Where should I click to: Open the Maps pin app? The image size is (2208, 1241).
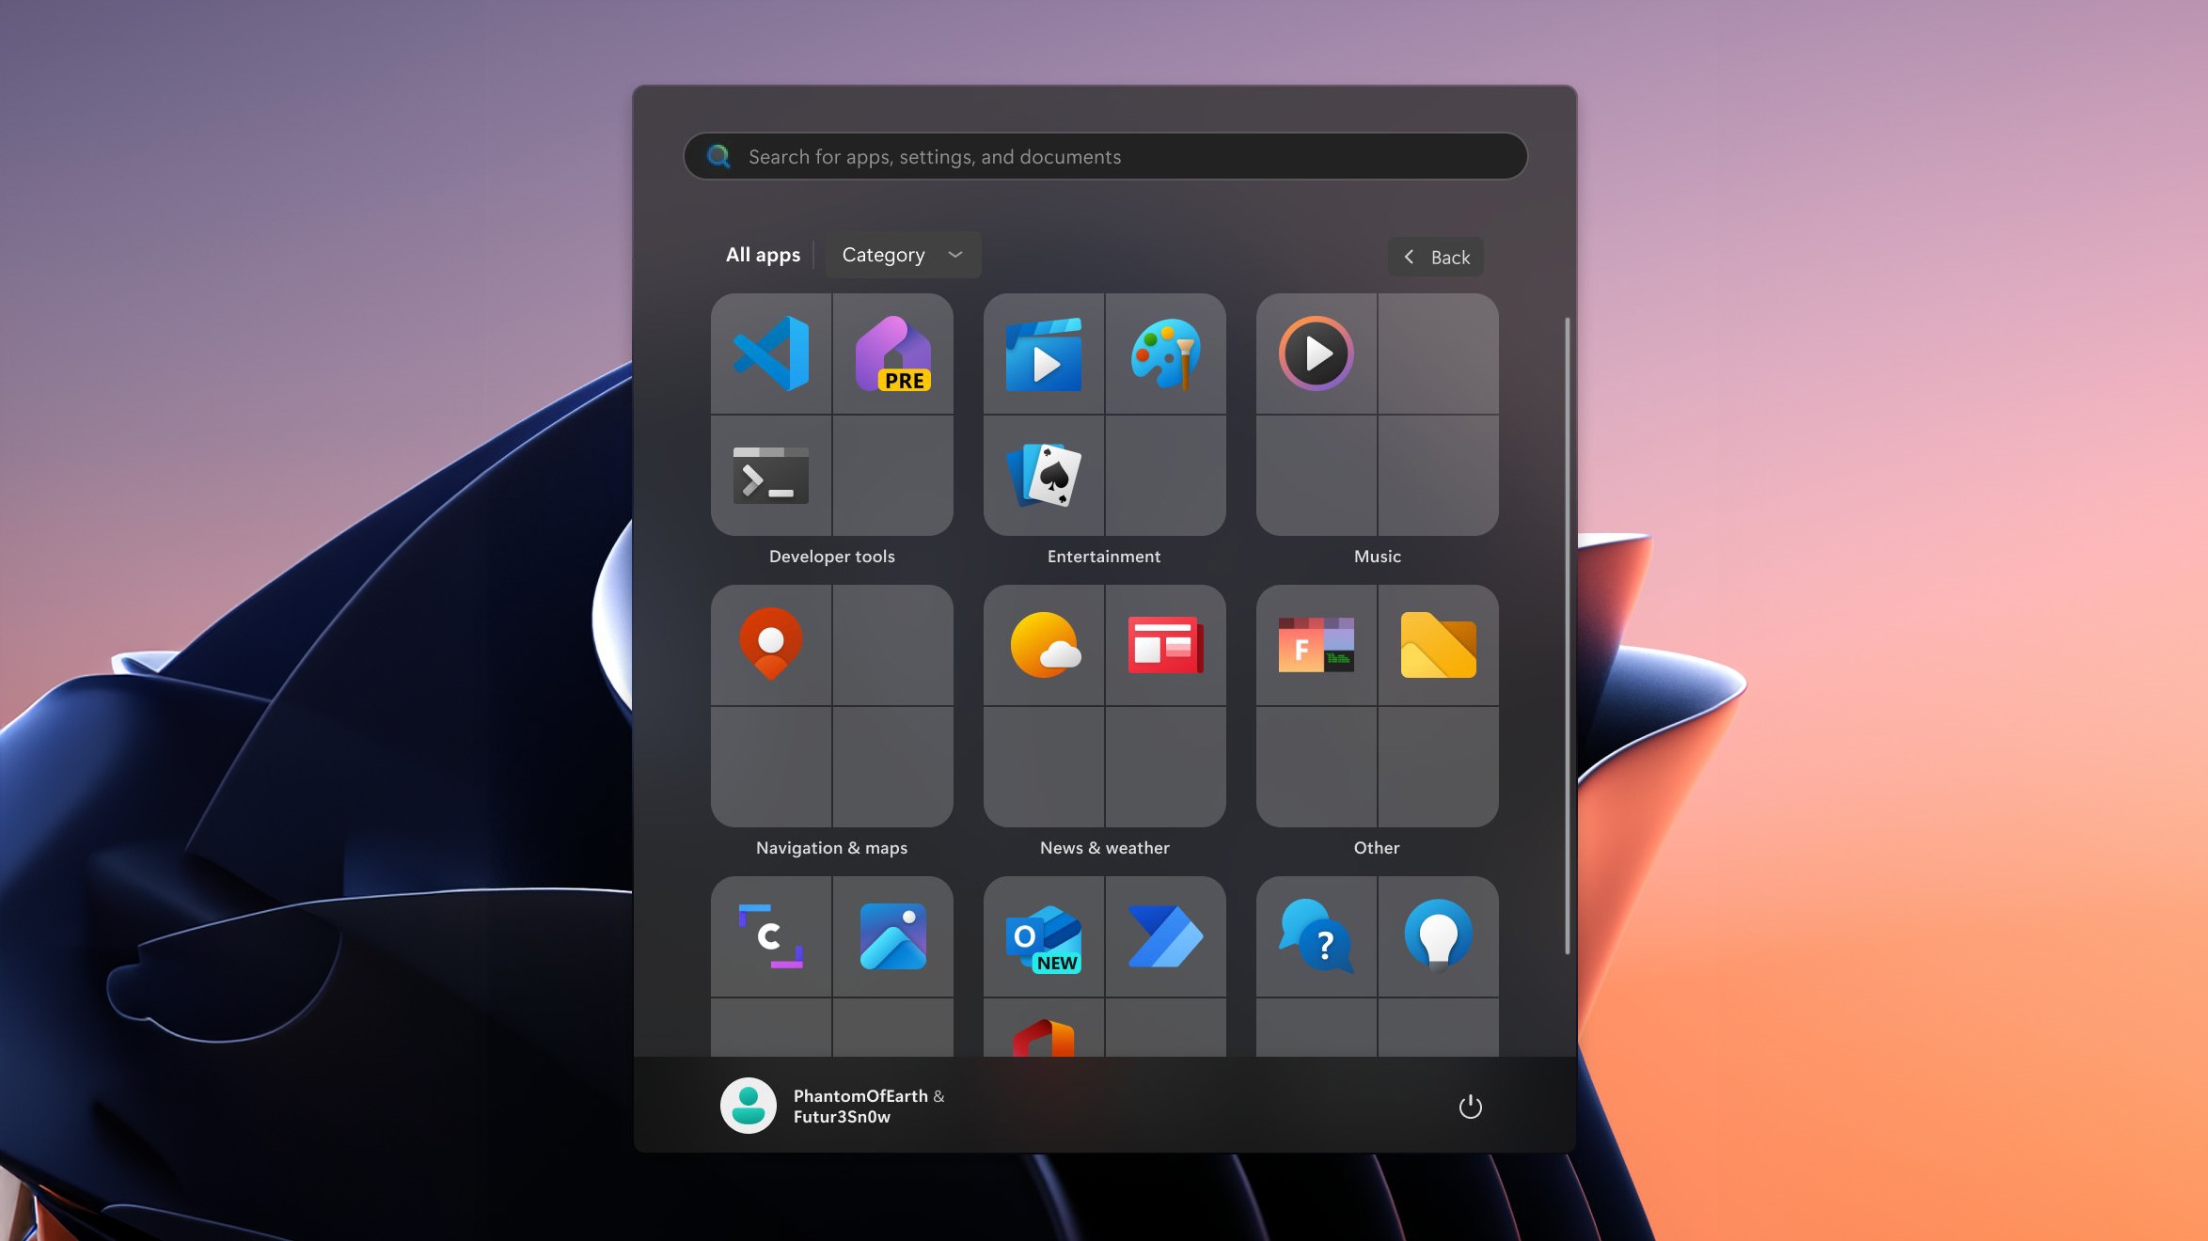click(771, 645)
